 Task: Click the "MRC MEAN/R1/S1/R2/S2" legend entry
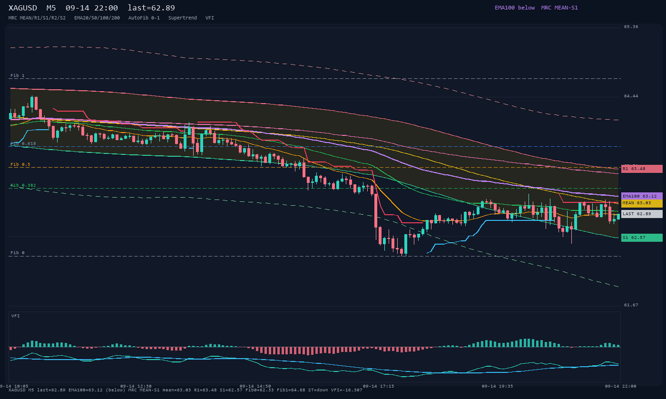pos(37,18)
